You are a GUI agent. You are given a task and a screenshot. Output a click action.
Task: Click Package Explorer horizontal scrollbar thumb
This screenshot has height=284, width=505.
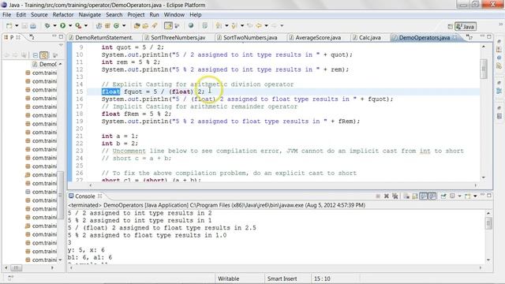click(16, 267)
